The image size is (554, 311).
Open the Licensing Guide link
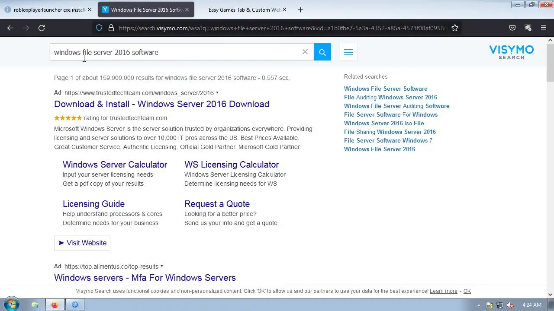(93, 204)
